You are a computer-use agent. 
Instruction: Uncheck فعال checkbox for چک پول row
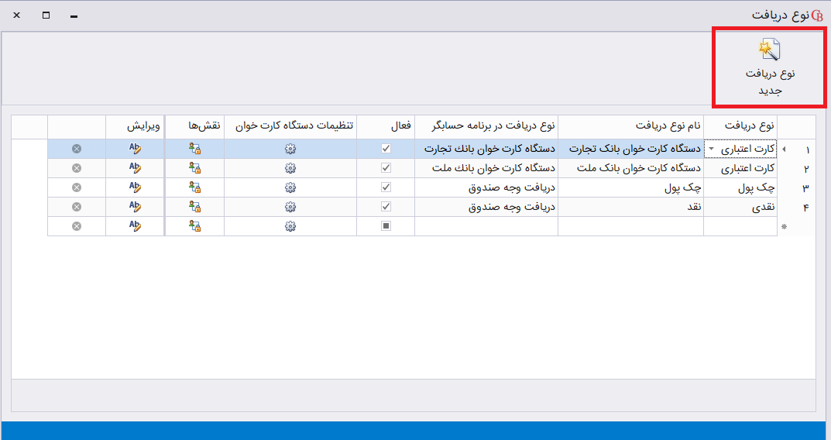386,187
